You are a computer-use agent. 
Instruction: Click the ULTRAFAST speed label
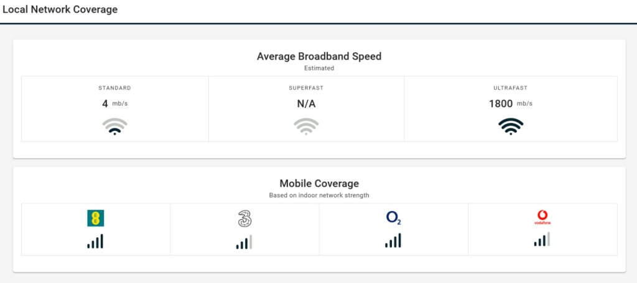[511, 88]
